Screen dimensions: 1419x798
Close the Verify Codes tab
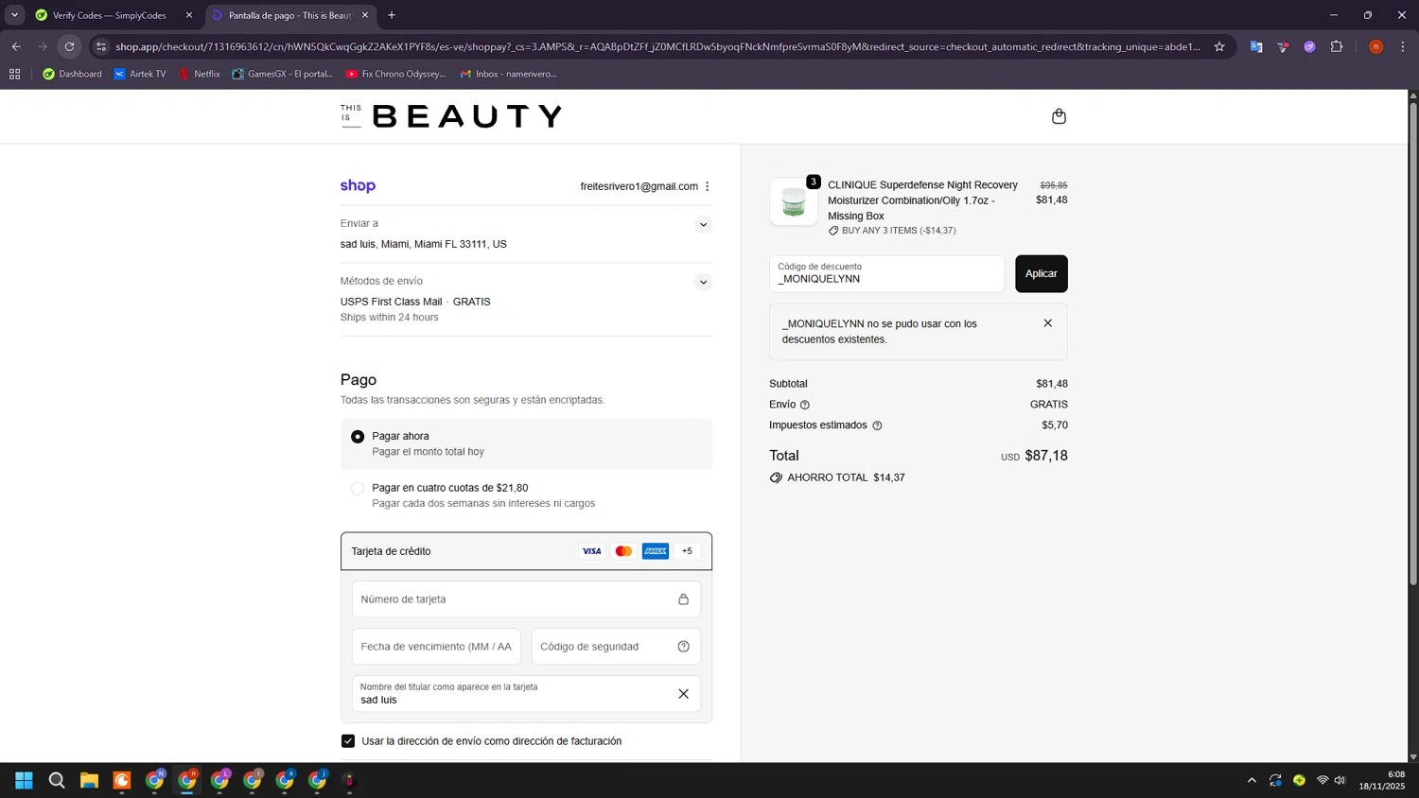pyautogui.click(x=189, y=15)
